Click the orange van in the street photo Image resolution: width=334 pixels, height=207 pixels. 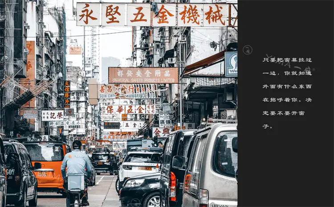coord(47,167)
